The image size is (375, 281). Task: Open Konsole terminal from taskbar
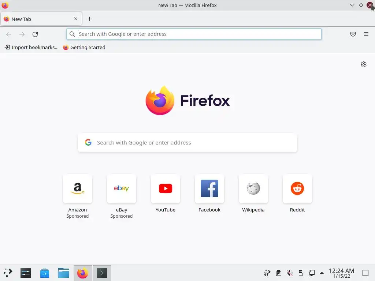pyautogui.click(x=102, y=273)
